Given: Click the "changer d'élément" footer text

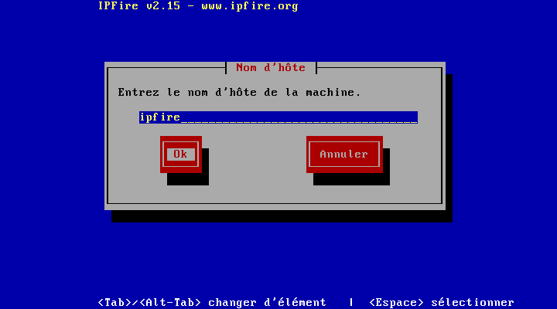Looking at the screenshot, I should (x=267, y=303).
